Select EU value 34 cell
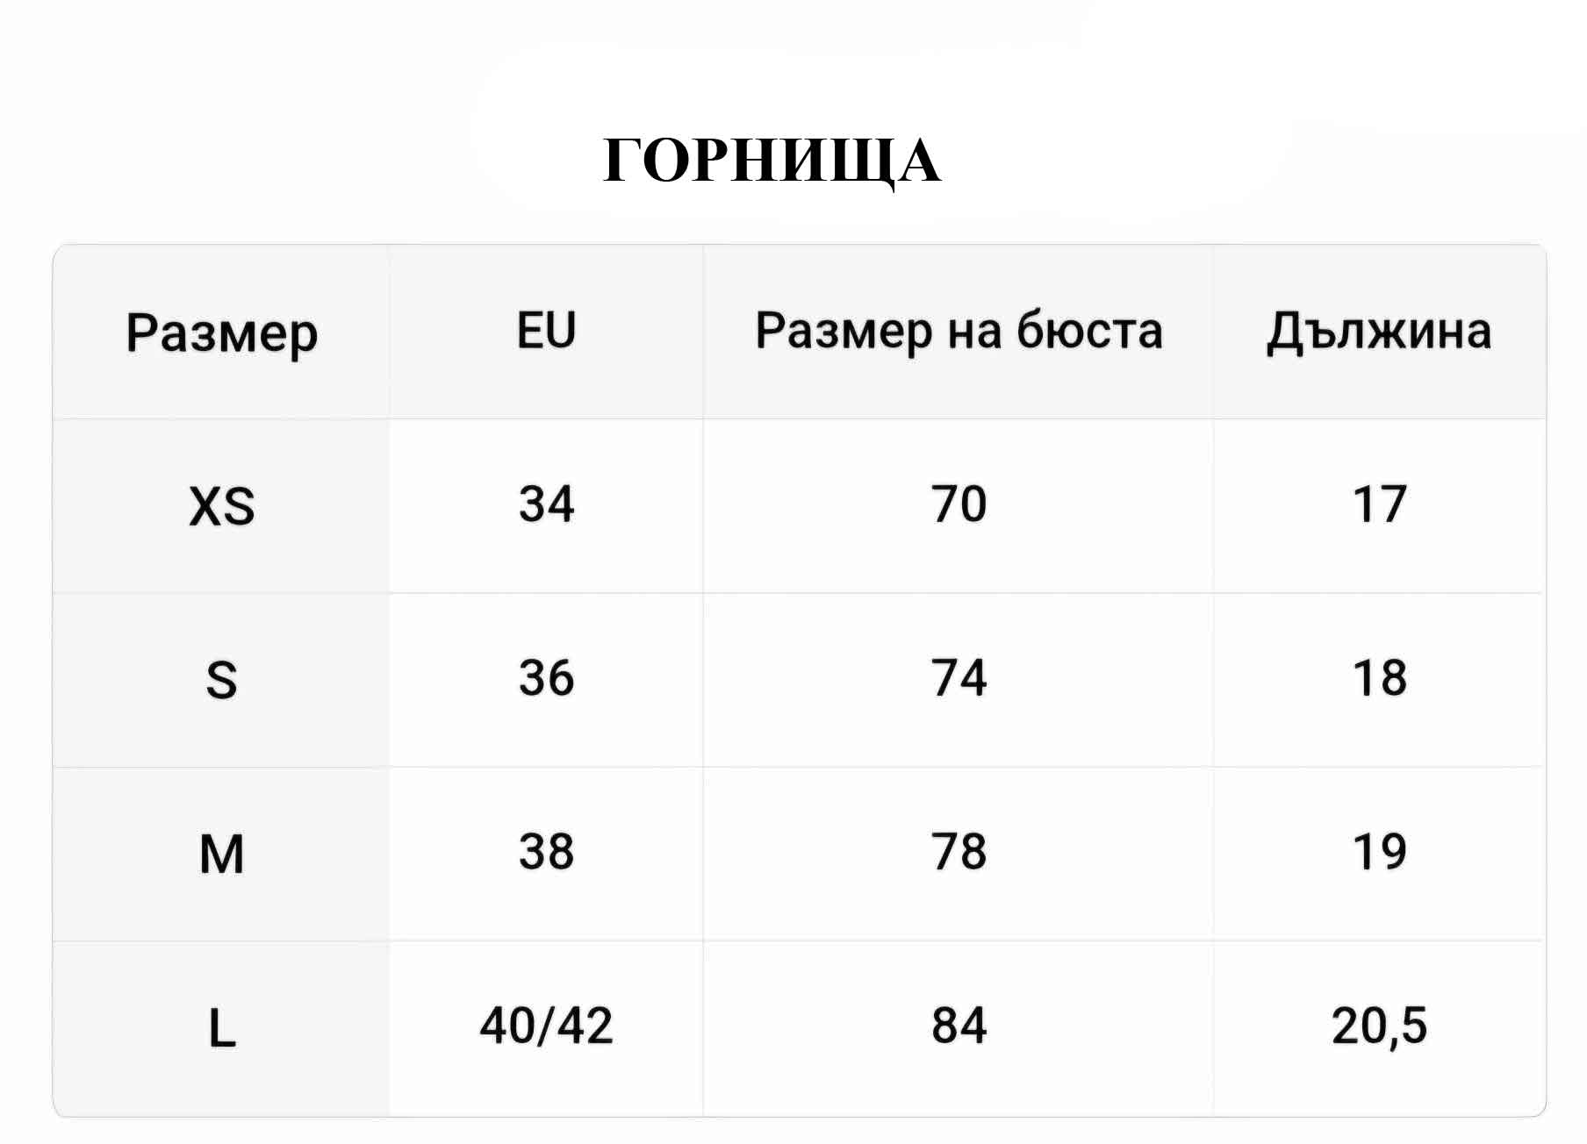Image resolution: width=1587 pixels, height=1144 pixels. [x=546, y=504]
